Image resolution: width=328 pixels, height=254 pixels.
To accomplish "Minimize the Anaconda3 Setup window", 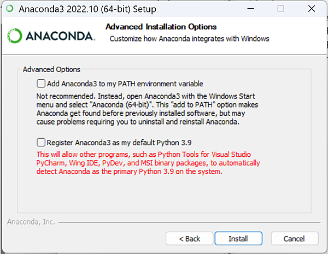I will [x=250, y=9].
